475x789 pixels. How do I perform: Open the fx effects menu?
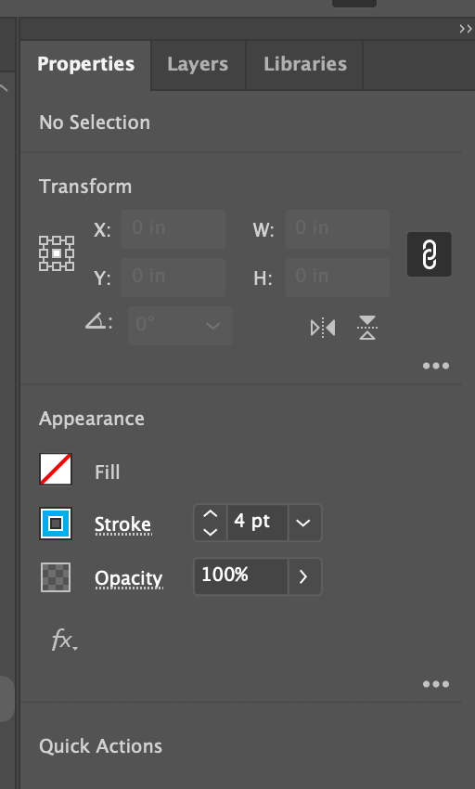click(64, 640)
